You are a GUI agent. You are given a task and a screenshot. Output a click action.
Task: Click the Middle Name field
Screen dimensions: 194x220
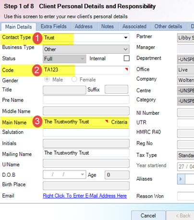pos(86,111)
